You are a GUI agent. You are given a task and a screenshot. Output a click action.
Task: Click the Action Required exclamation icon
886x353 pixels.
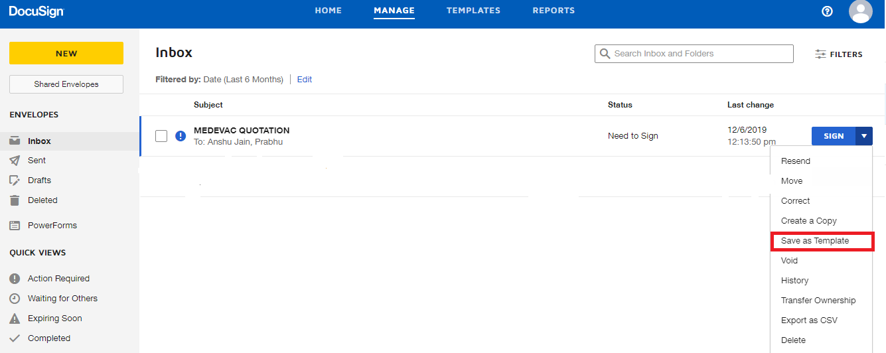(15, 279)
